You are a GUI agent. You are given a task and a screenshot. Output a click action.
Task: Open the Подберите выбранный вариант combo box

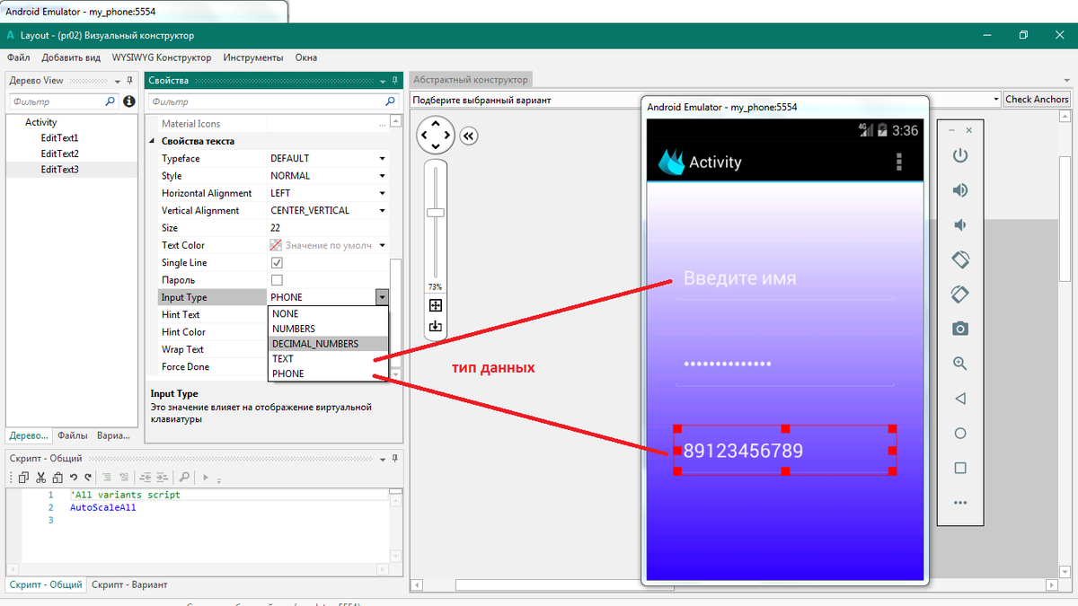[705, 100]
